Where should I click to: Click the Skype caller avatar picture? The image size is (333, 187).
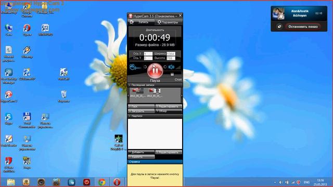(x=278, y=14)
